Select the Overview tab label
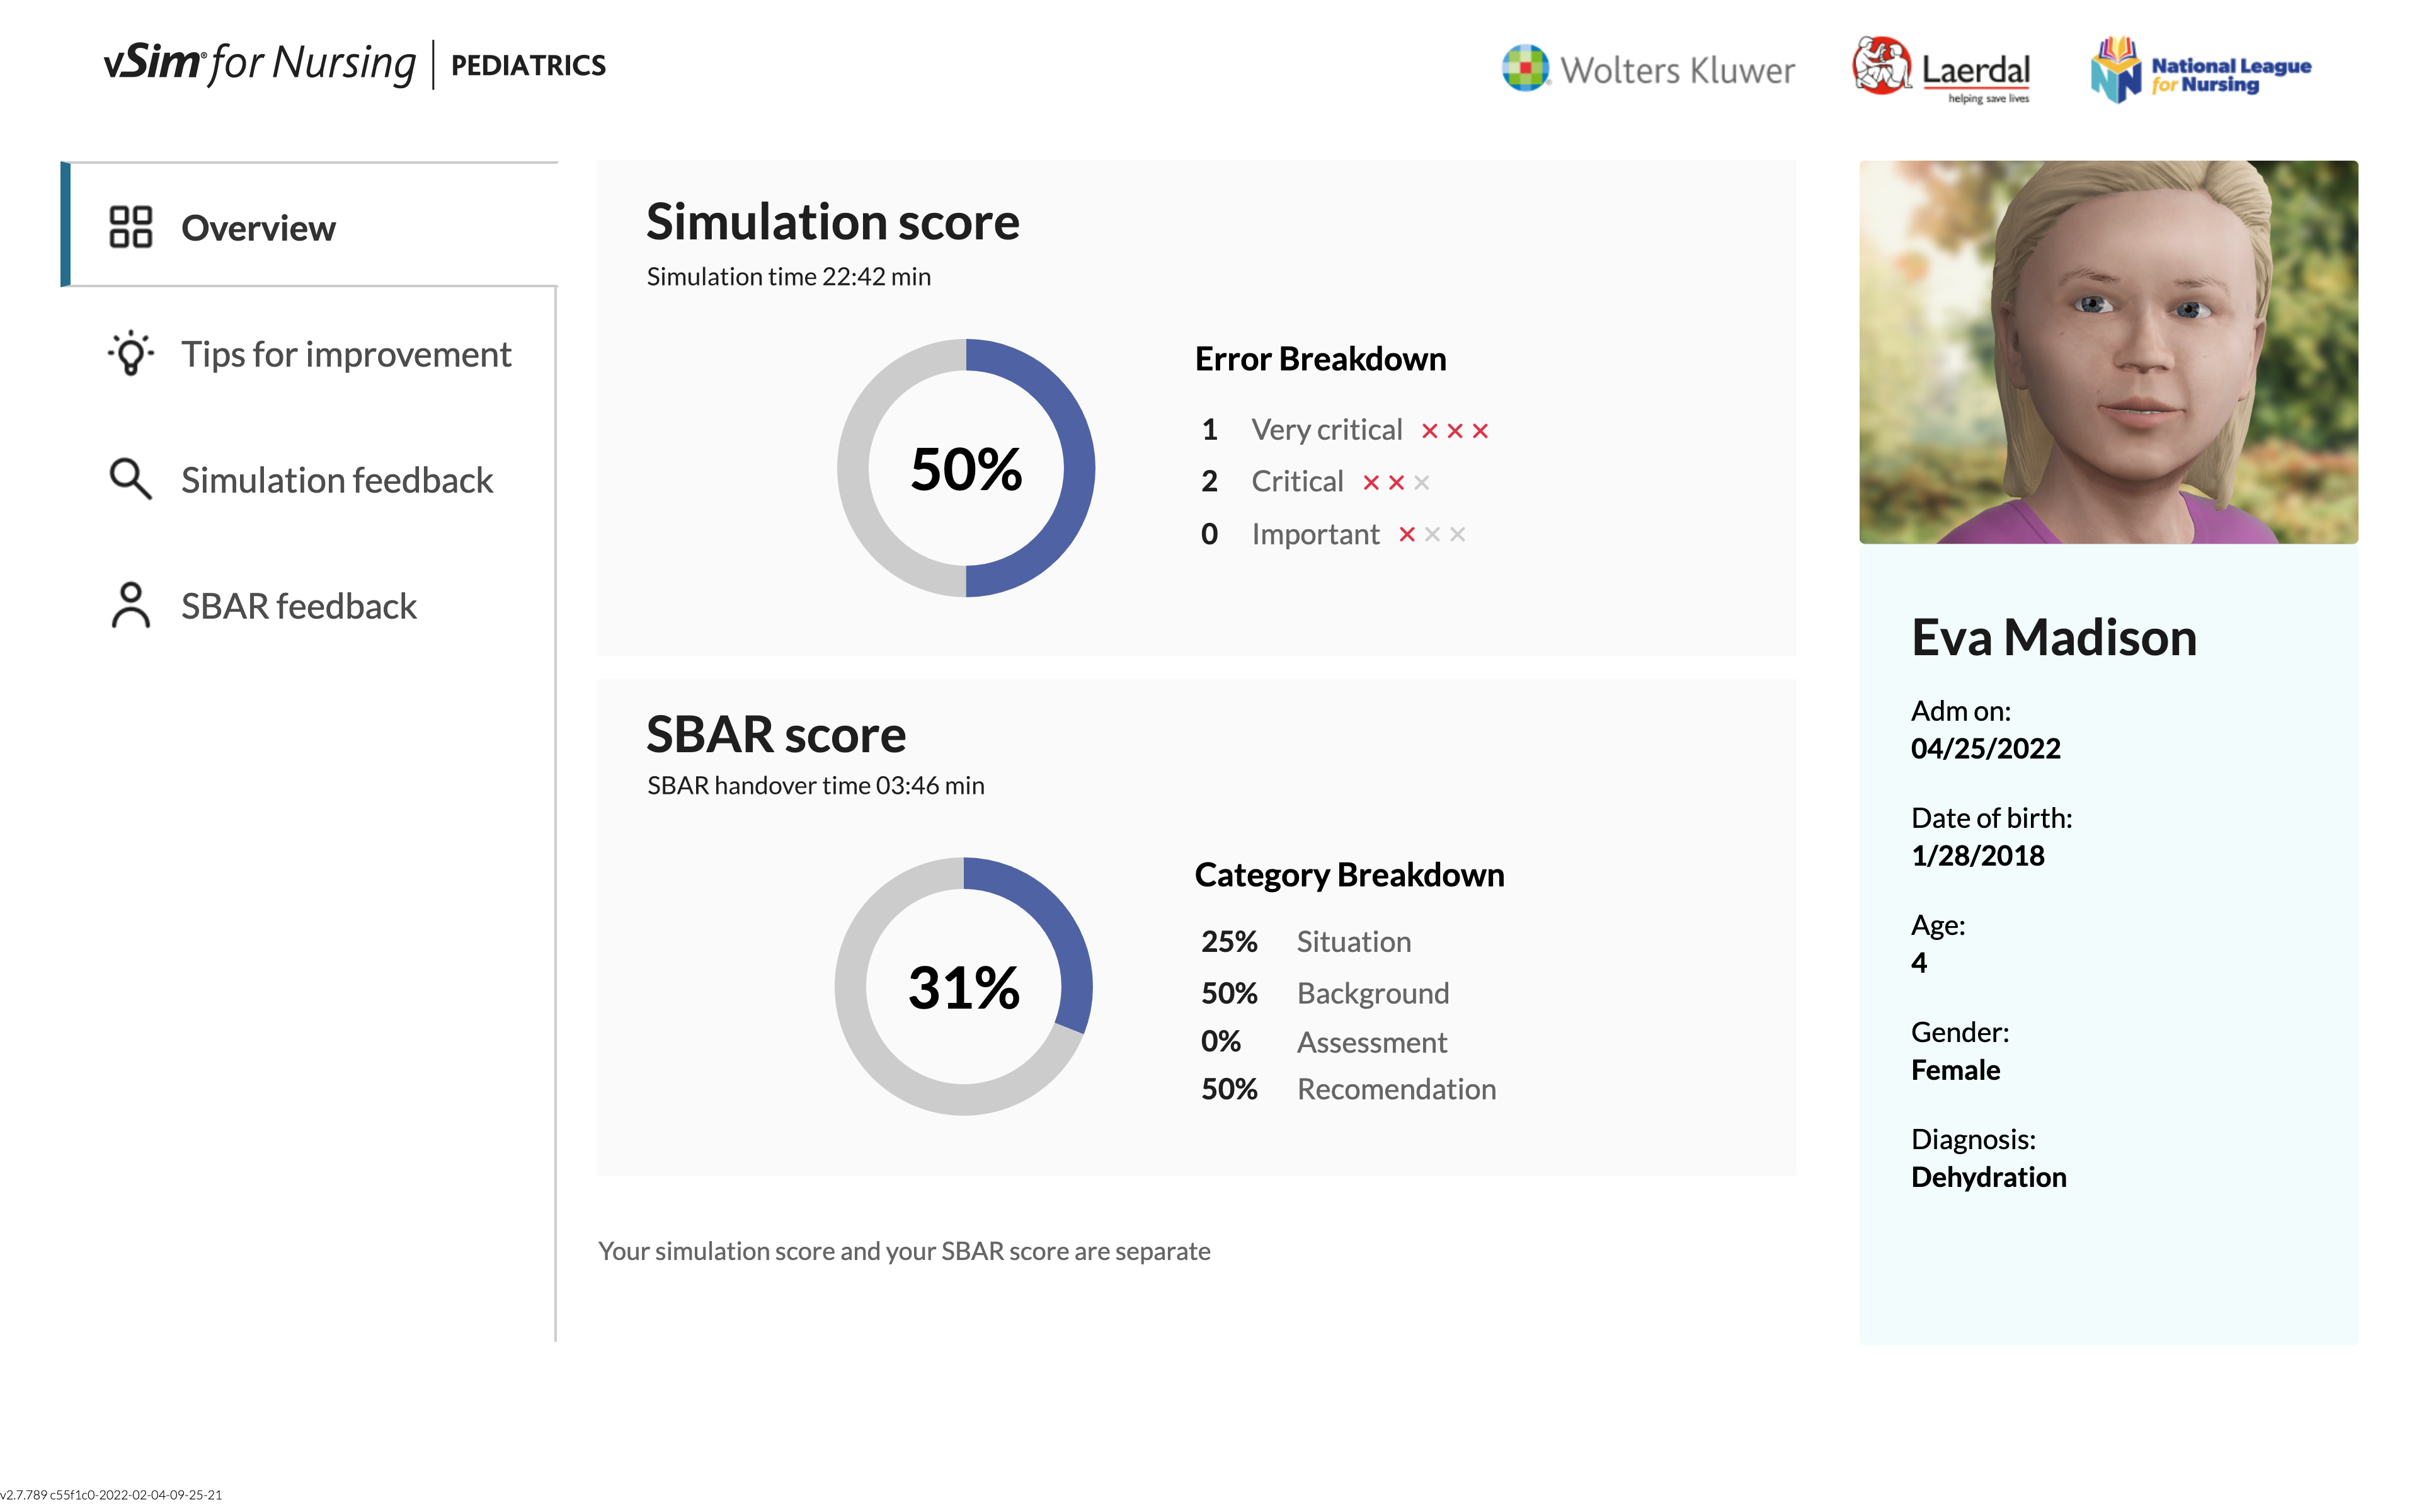 (x=258, y=228)
